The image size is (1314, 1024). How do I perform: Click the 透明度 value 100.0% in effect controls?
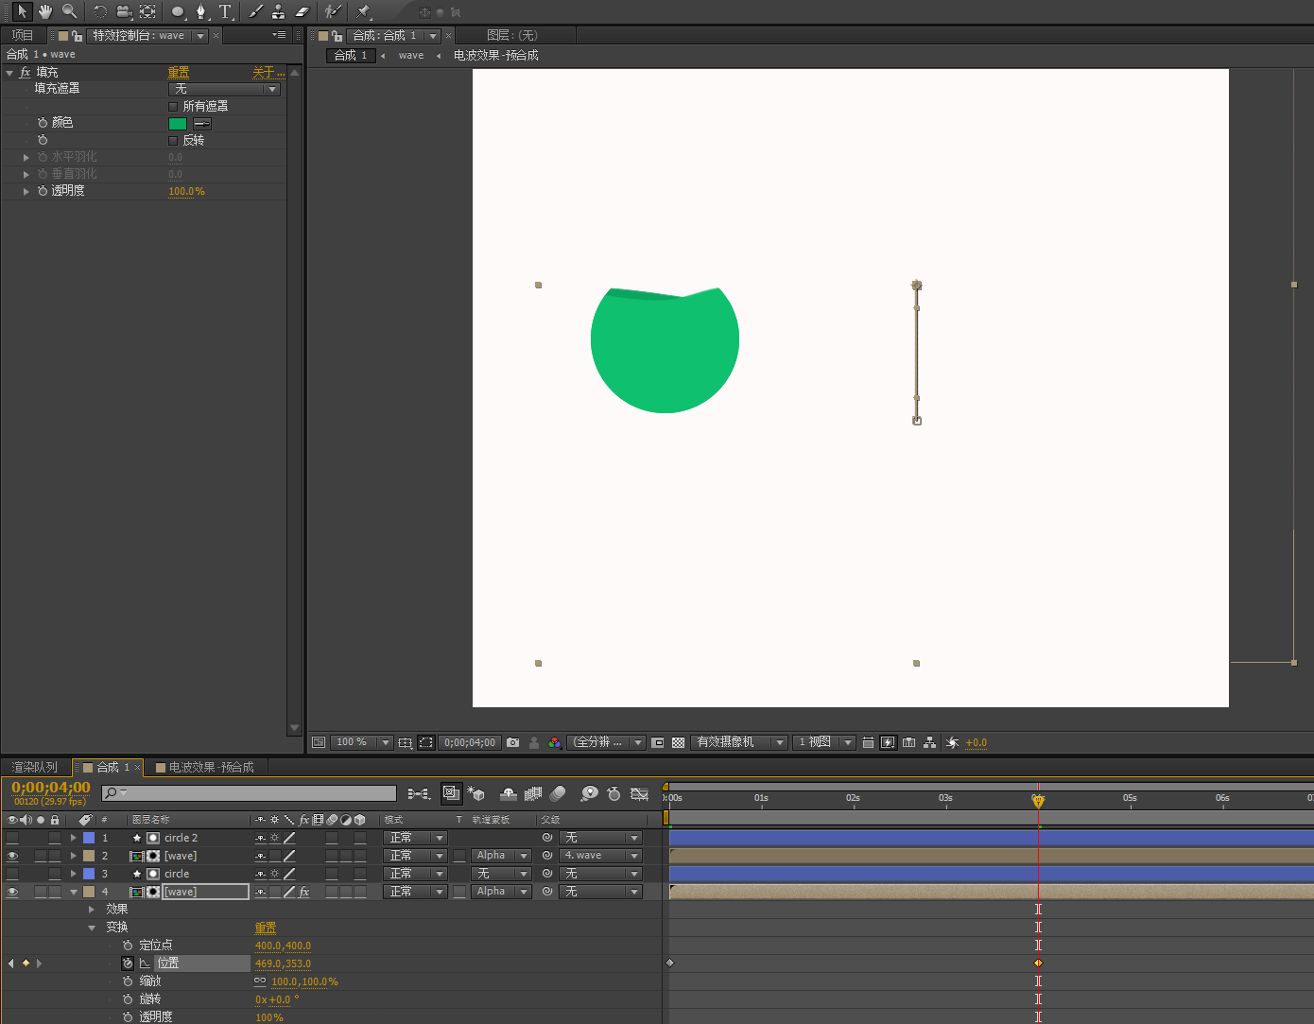pos(186,191)
